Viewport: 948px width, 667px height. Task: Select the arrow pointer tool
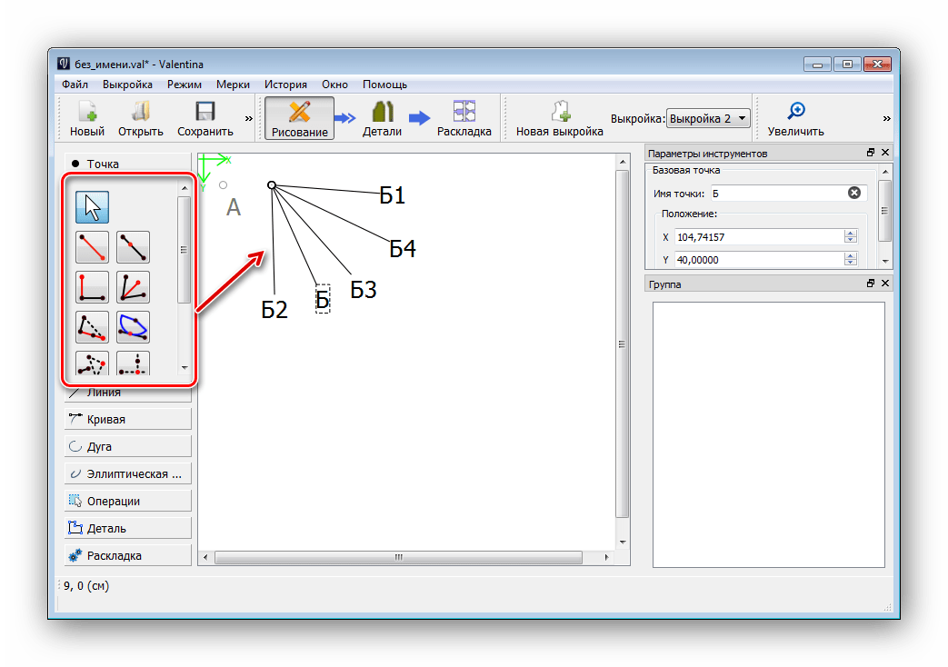click(93, 207)
